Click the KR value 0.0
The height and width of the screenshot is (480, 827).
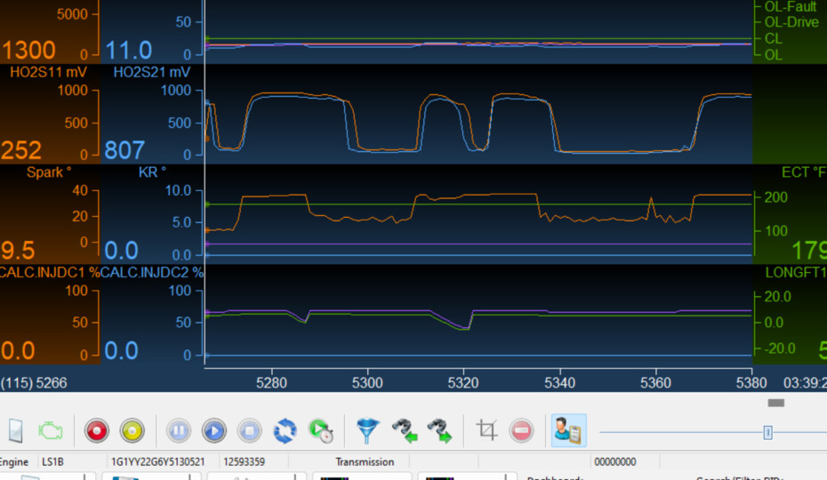pos(121,251)
